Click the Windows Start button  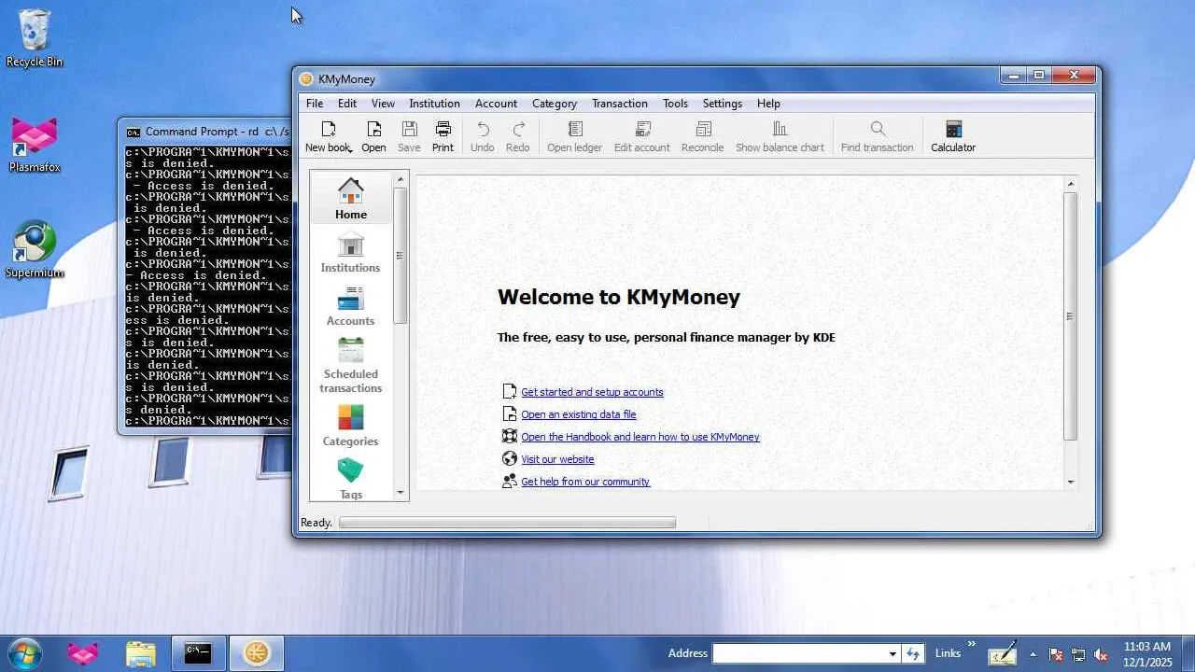(x=25, y=653)
